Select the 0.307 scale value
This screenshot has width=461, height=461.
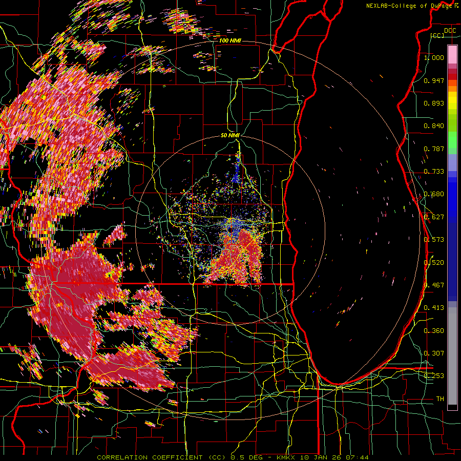point(434,353)
